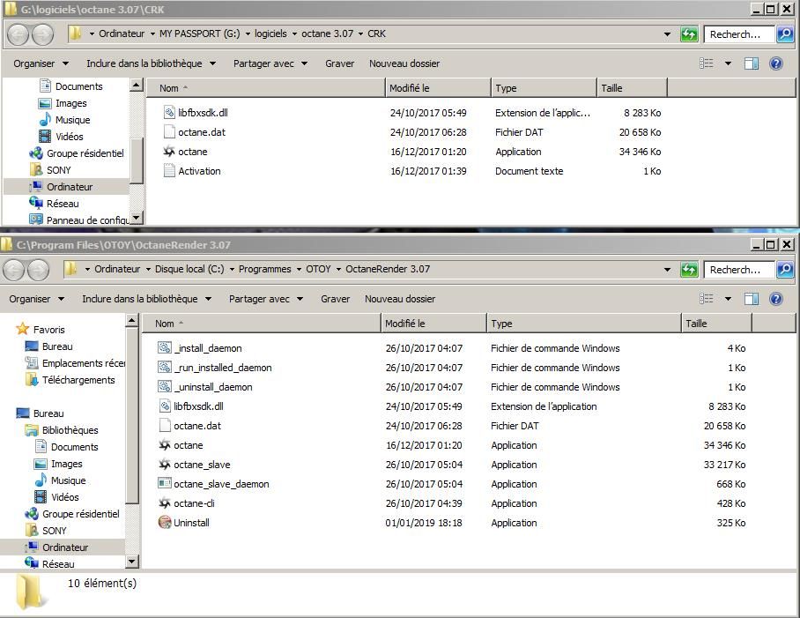Select Favoris in OctaneRender sidebar
Screen dimensions: 800x618
(x=41, y=329)
